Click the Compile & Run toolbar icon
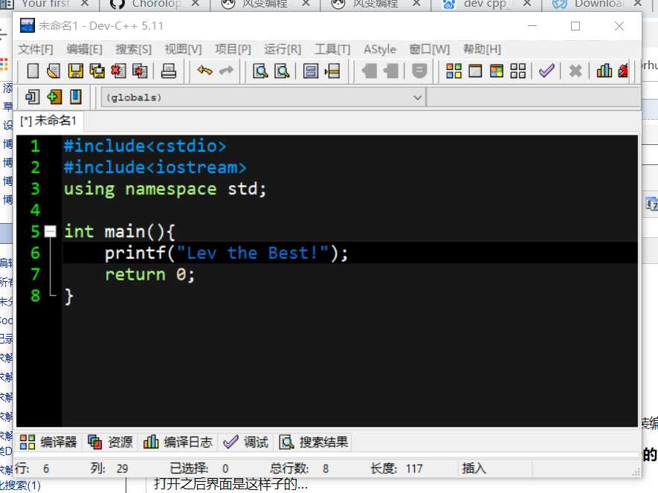Screen dimensions: 658x493 click(497, 71)
